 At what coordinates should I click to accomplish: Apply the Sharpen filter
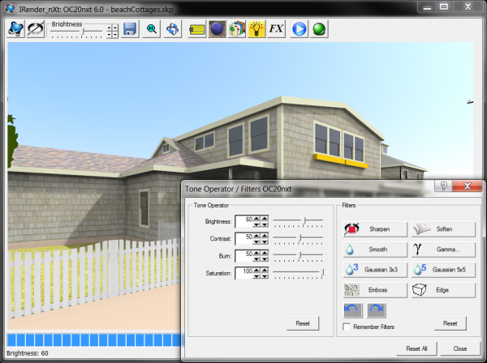click(374, 229)
